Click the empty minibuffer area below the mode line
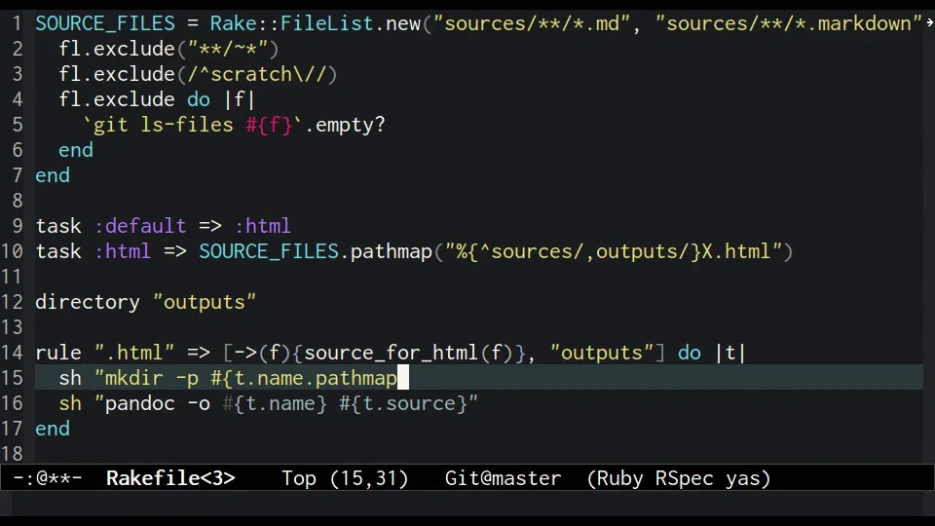 (467, 504)
